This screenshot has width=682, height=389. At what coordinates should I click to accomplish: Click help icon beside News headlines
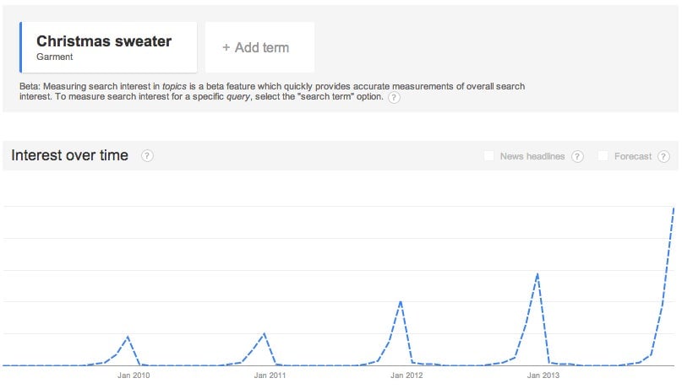(577, 157)
